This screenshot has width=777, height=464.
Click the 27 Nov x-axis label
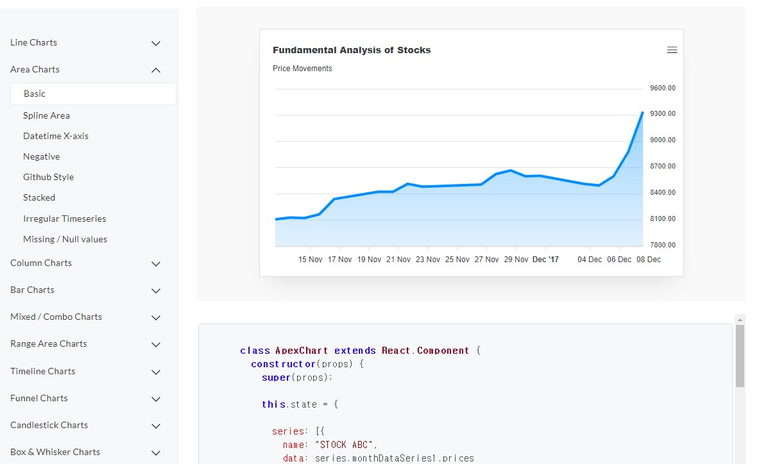click(x=487, y=260)
